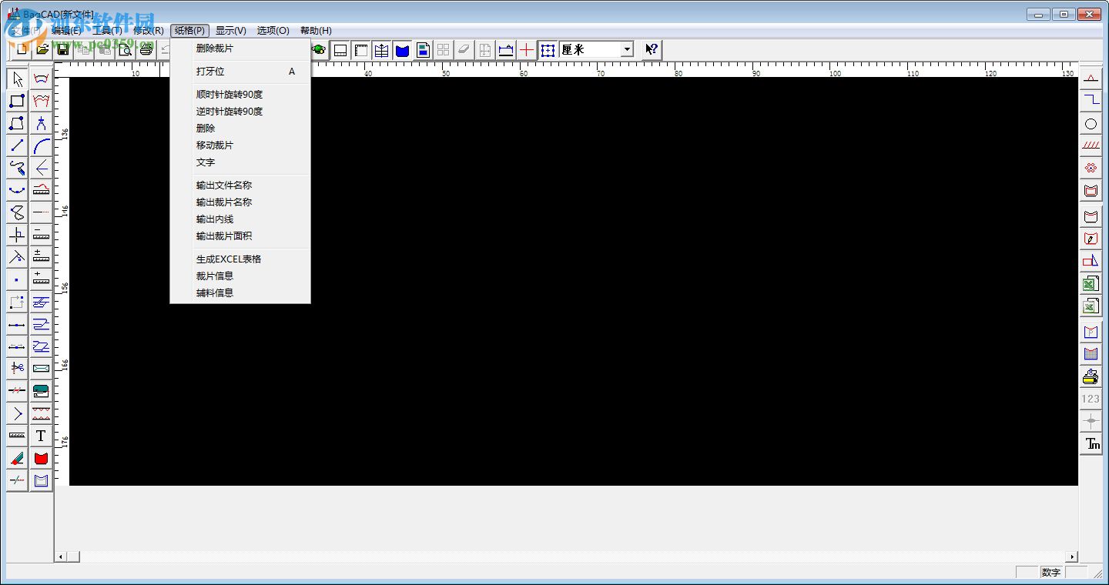
Task: Open 辅料信息 from the menu
Action: coord(240,293)
